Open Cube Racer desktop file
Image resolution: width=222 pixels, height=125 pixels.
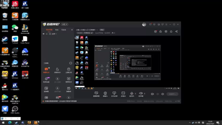pos(25,40)
